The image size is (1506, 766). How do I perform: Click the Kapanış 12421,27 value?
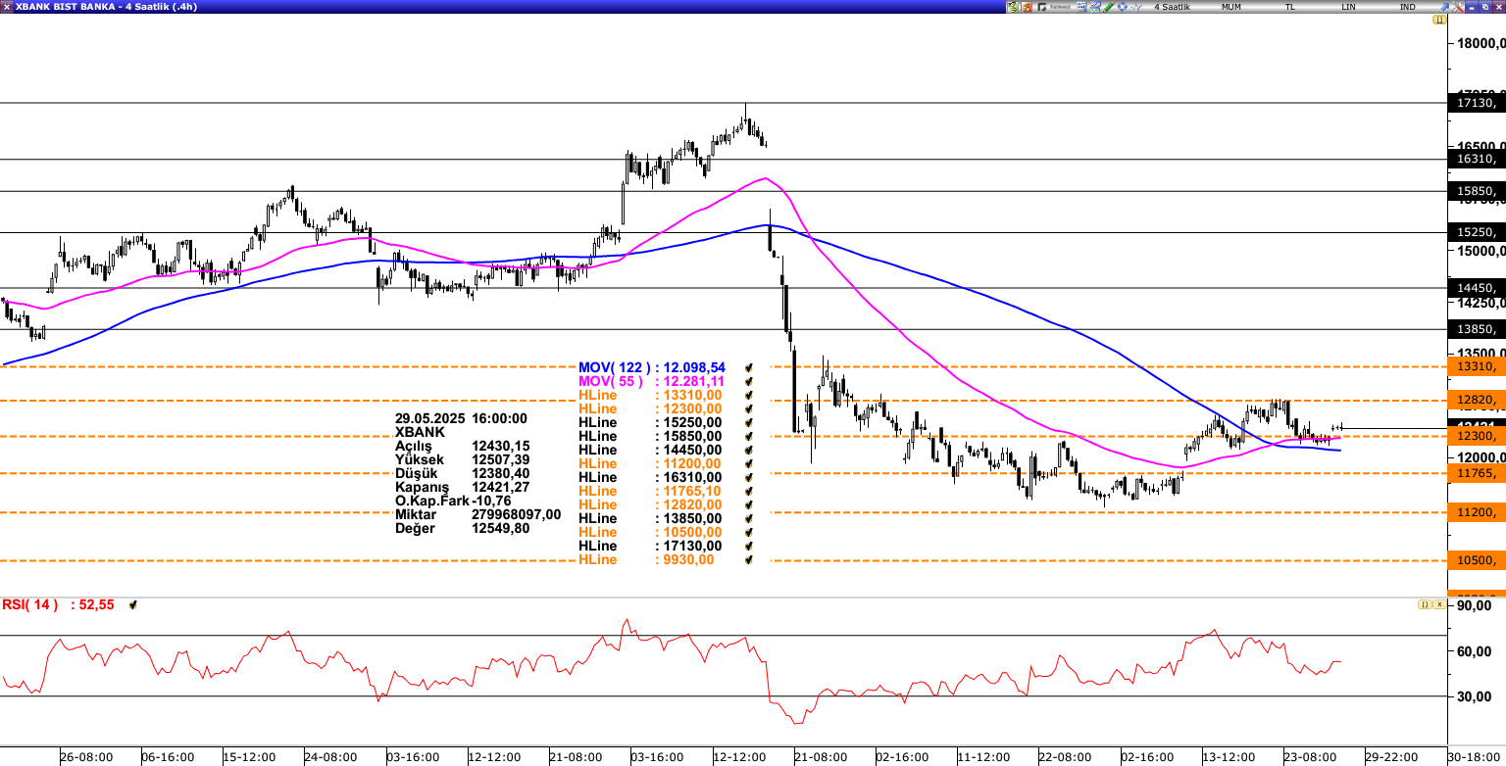500,487
